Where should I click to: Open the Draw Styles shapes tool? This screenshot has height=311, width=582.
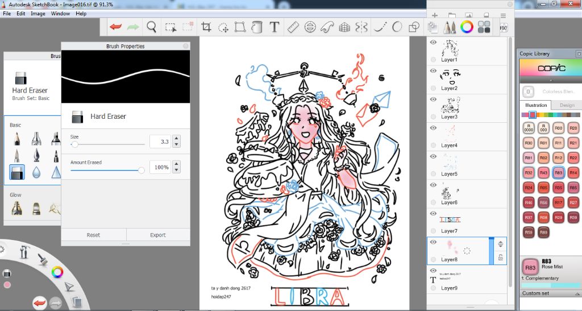[x=414, y=27]
